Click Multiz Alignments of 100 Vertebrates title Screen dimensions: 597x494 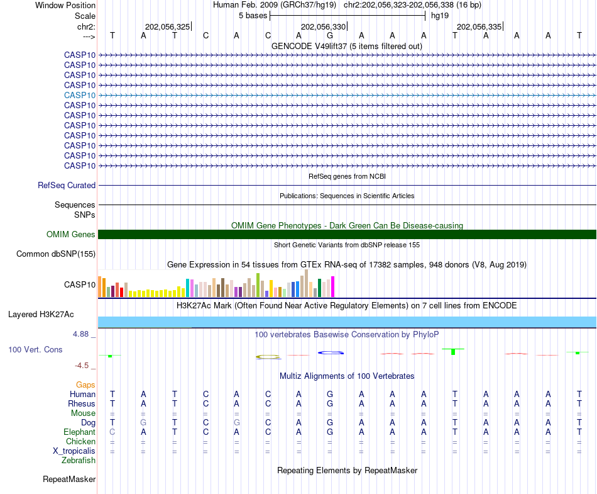click(x=347, y=376)
